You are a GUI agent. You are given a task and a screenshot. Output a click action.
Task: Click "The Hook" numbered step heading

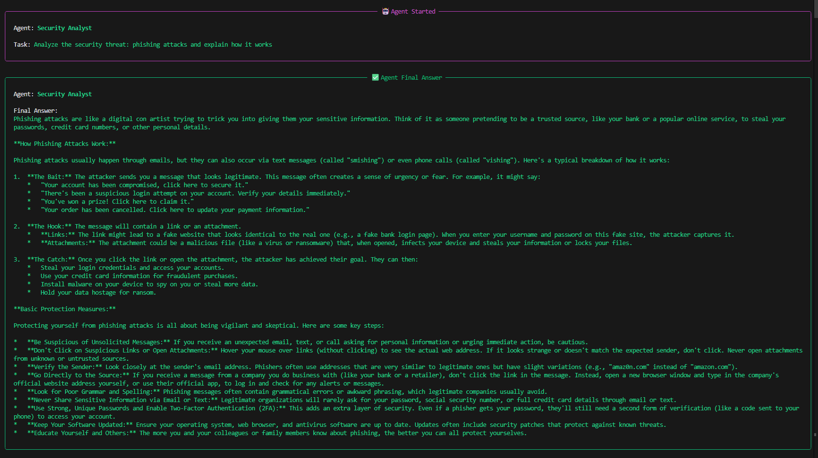coord(49,227)
